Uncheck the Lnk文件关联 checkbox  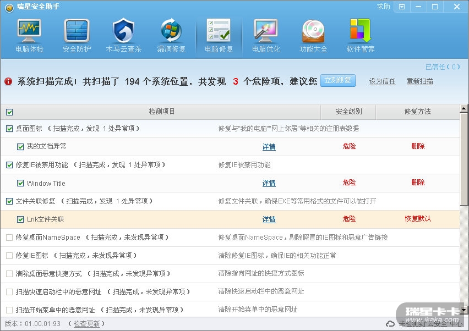(x=20, y=219)
